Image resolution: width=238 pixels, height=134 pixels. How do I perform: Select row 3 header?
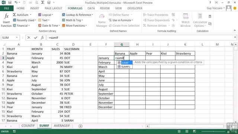[x=3, y=58]
